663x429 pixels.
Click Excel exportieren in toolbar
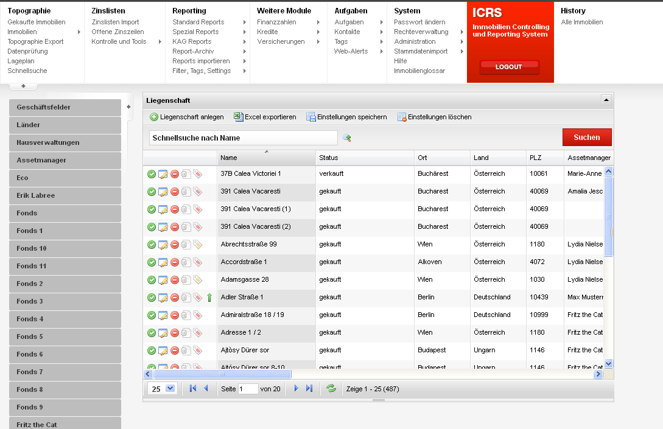[265, 117]
